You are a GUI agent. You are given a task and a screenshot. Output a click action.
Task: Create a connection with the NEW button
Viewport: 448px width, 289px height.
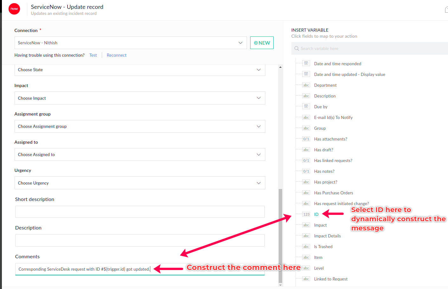click(262, 43)
